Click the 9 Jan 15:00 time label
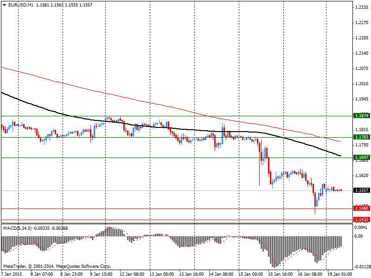The image size is (371, 278). (101, 274)
